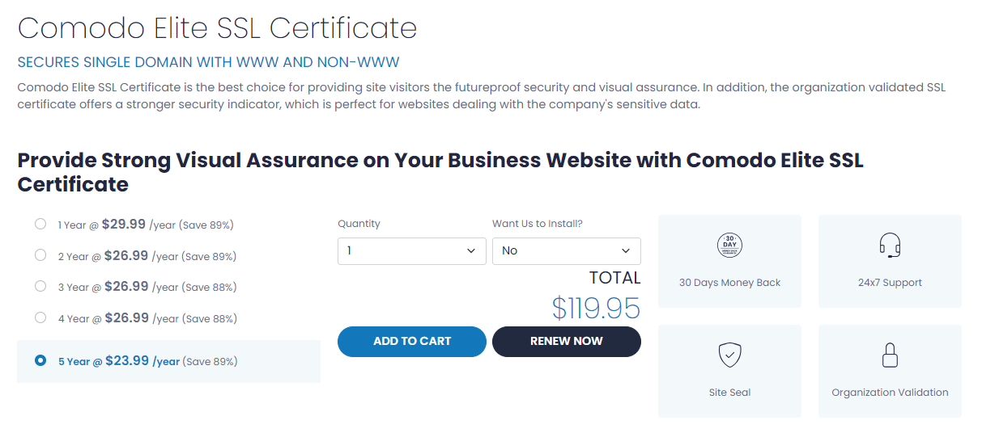Click the $119.95 total price
Screen dimensions: 982x433
596,308
